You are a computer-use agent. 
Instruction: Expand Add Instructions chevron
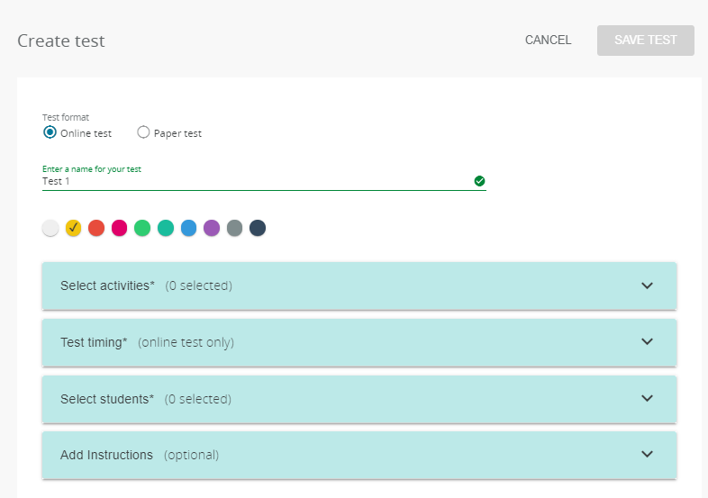647,454
